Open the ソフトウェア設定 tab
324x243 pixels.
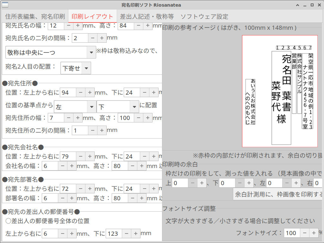(x=204, y=16)
